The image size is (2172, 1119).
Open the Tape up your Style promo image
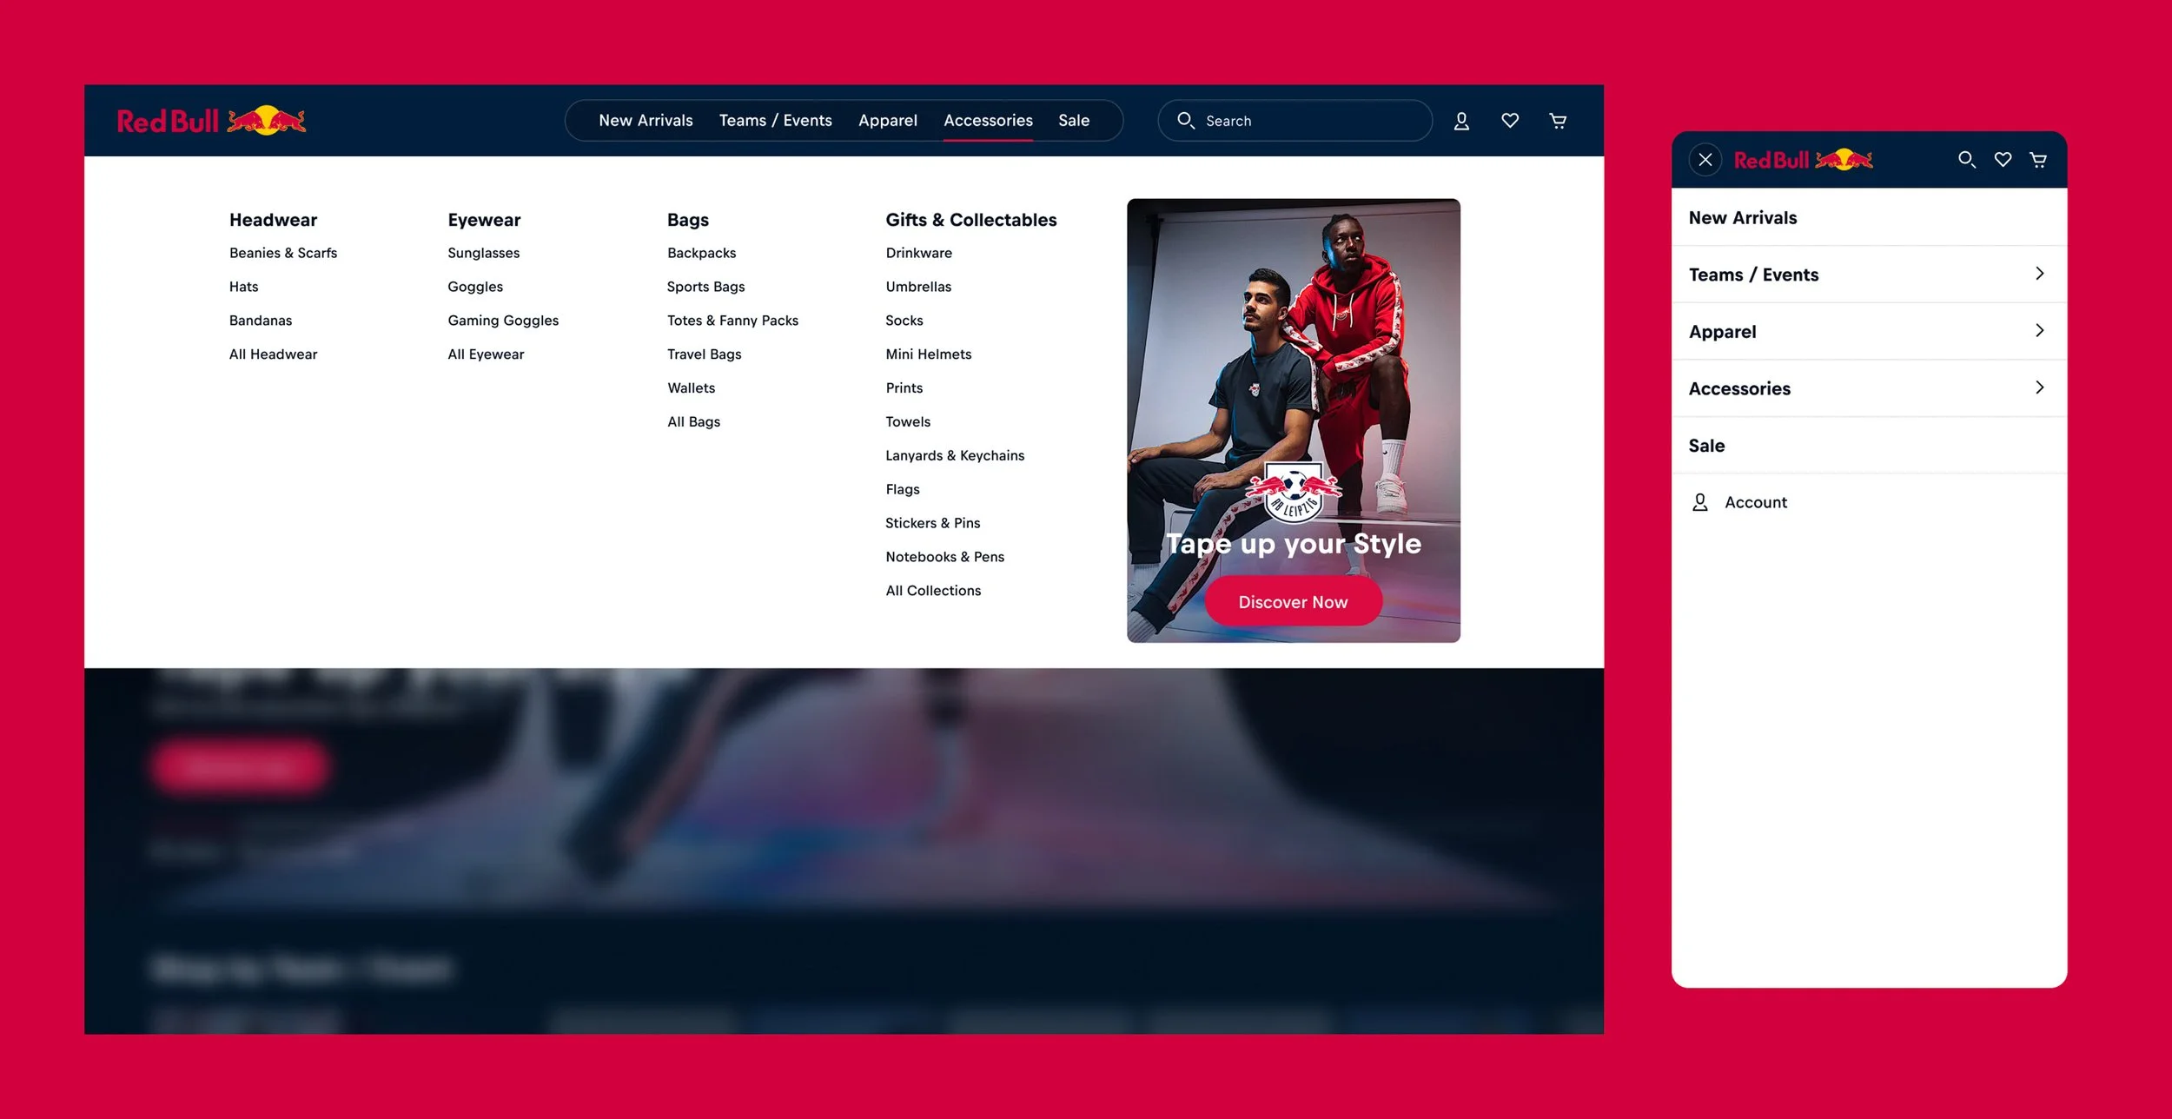pyautogui.click(x=1293, y=420)
